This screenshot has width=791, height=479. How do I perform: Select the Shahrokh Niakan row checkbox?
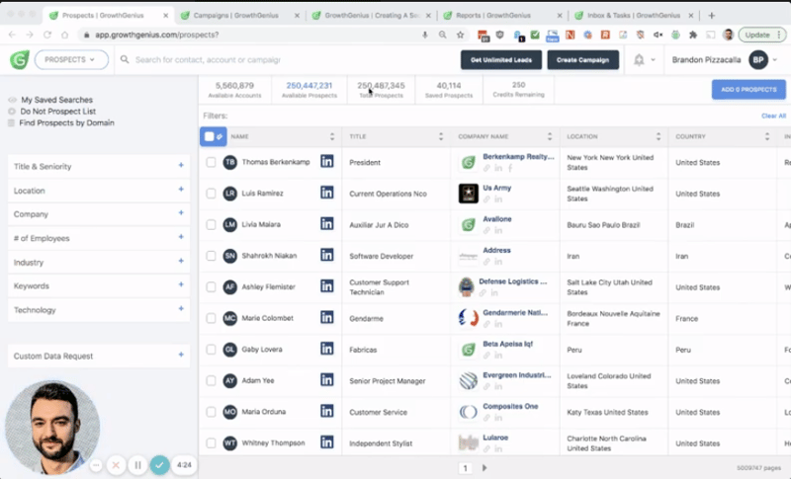pyautogui.click(x=211, y=256)
